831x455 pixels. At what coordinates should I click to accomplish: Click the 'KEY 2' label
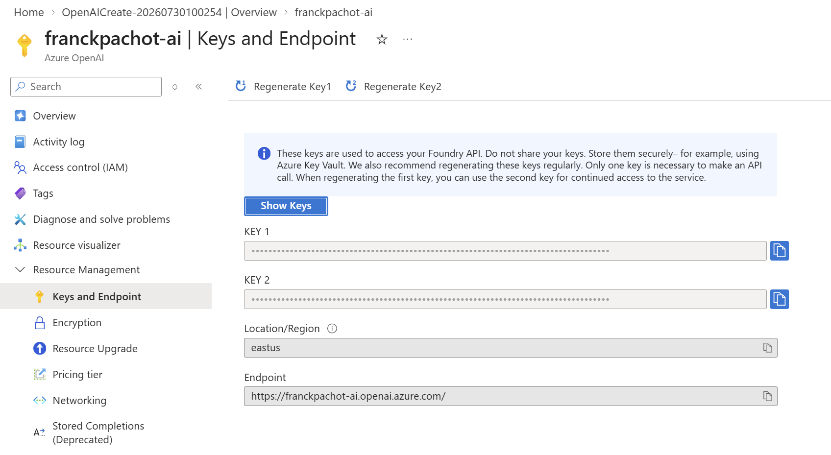tap(257, 280)
